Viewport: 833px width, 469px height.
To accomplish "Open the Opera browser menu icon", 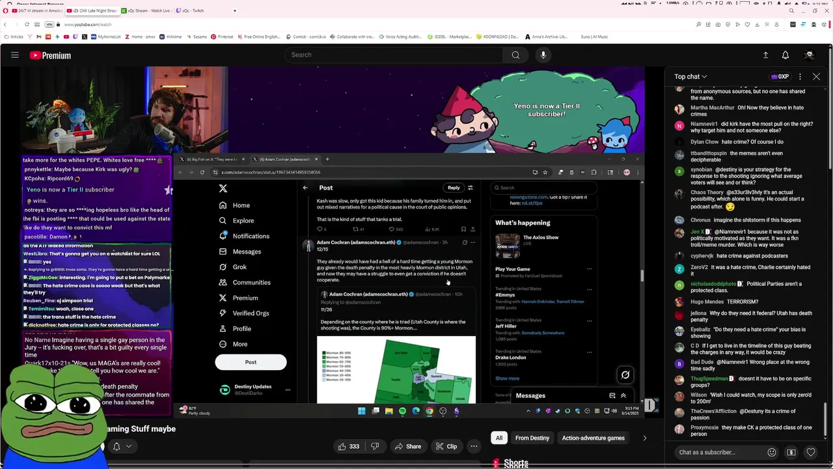I will (5, 10).
